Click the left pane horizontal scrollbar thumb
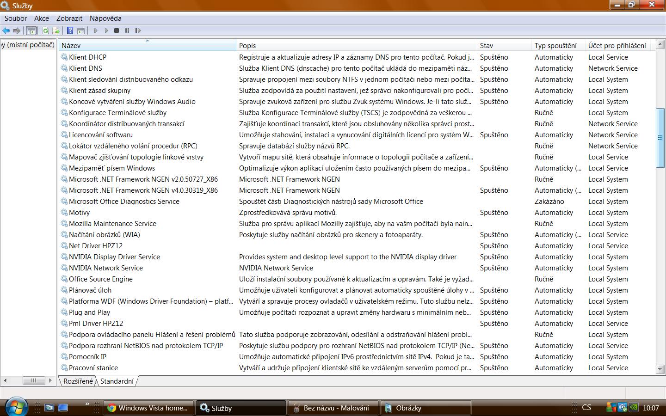The height and width of the screenshot is (416, 666). 33,380
